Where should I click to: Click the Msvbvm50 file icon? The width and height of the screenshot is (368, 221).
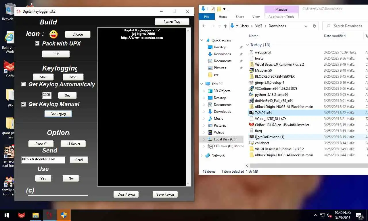tap(252, 71)
